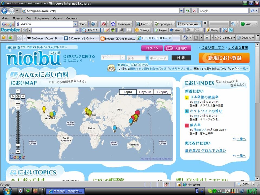This screenshot has height=195, width=260.
Task: Pan the map right with arrow
Action: pyautogui.click(x=23, y=96)
